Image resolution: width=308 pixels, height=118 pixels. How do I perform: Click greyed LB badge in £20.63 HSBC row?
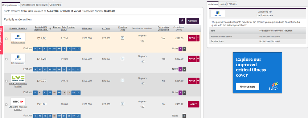point(54,116)
